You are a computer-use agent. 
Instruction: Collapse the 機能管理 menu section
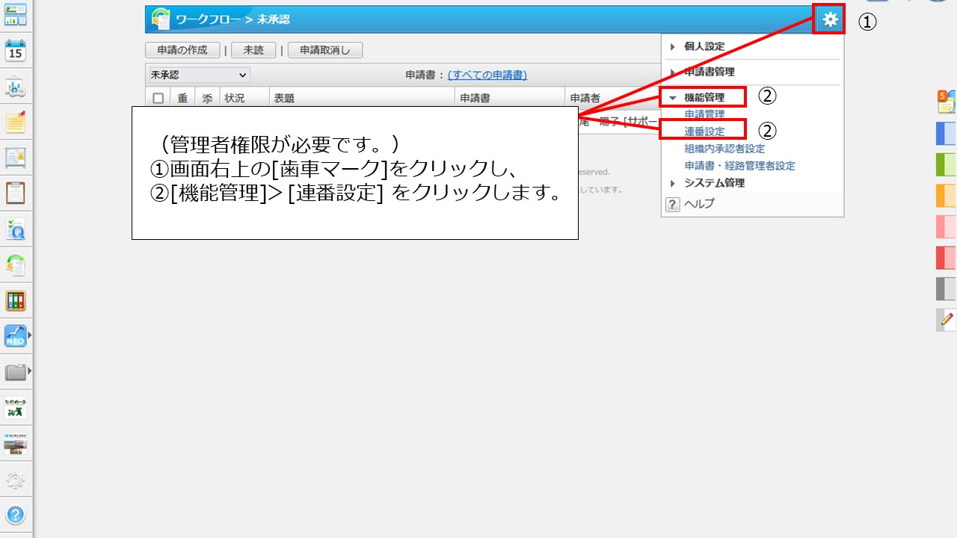[x=704, y=97]
